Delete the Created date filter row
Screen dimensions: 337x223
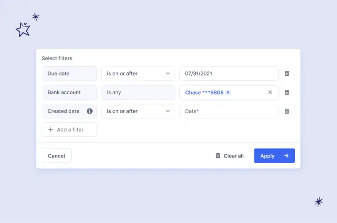(287, 111)
